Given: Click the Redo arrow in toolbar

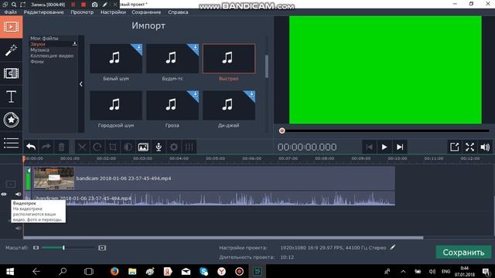Looking at the screenshot, I should 46,147.
